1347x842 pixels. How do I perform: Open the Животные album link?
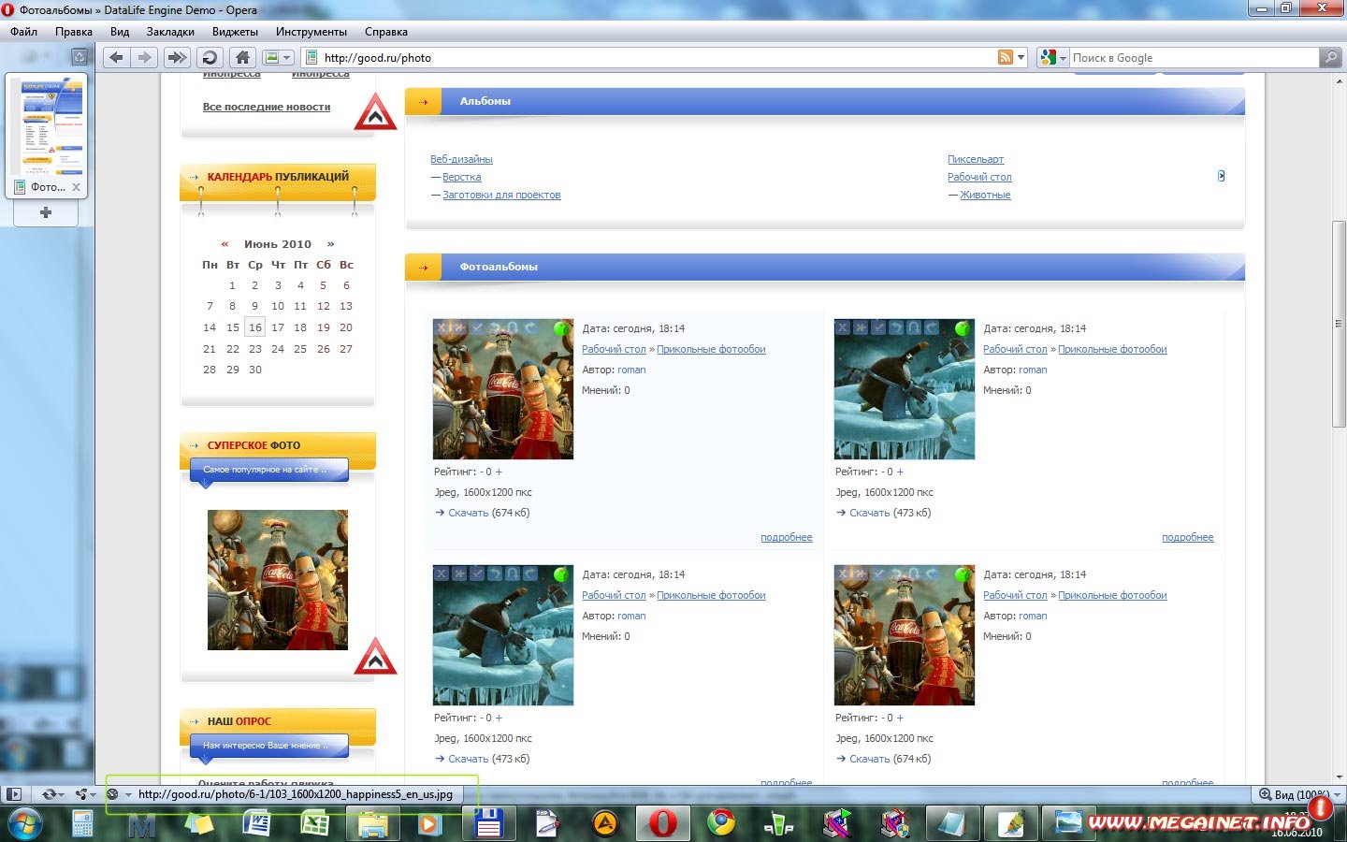pyautogui.click(x=985, y=195)
